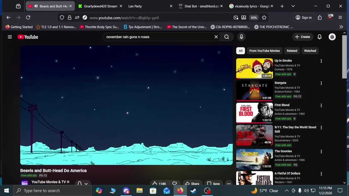Open tracking protection shield panel
This screenshot has width=349, height=196.
[62, 17]
